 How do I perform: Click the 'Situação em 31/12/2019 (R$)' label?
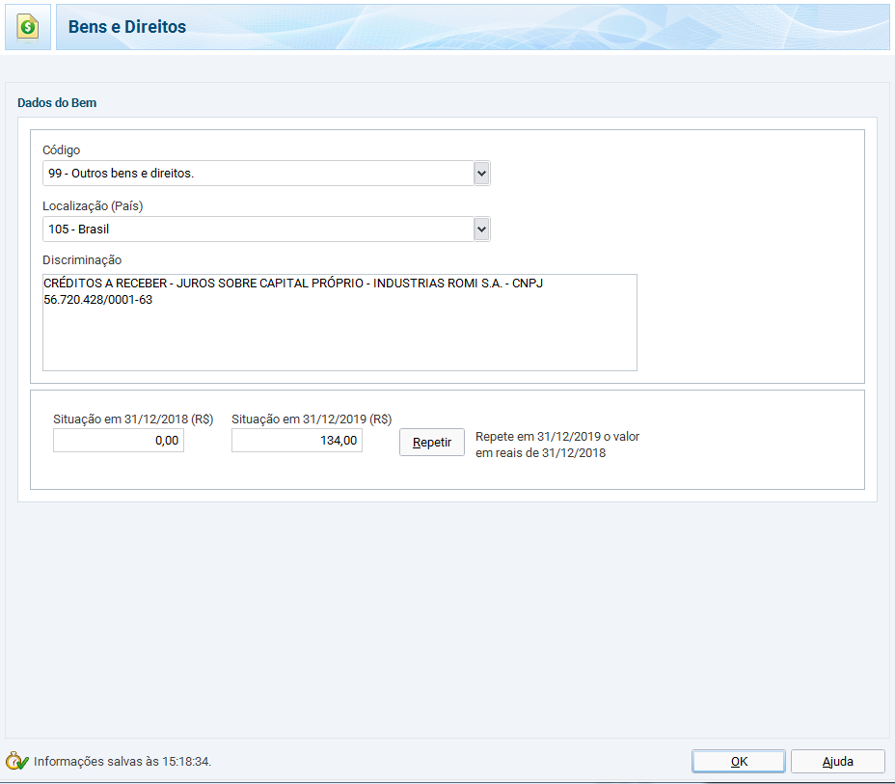312,419
